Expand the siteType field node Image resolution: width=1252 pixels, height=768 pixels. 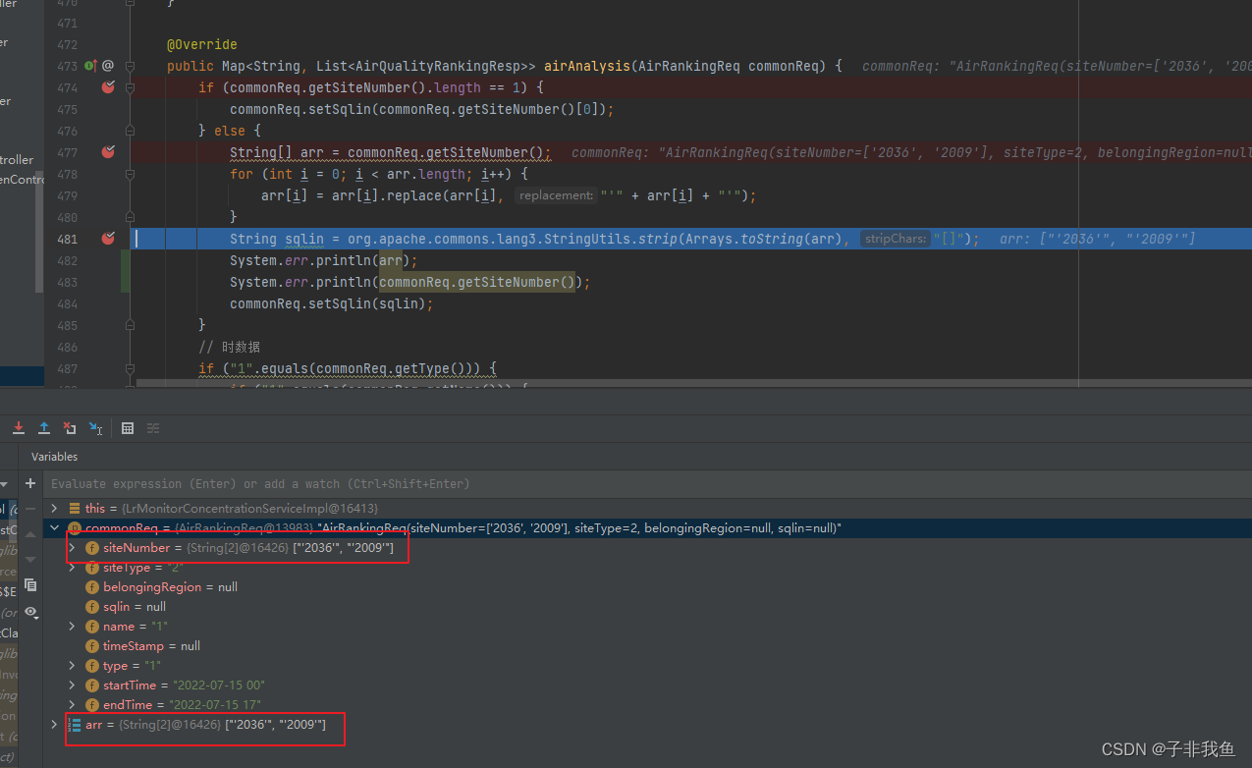pos(73,568)
